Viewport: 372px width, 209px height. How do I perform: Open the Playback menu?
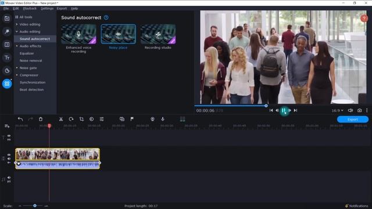point(30,8)
